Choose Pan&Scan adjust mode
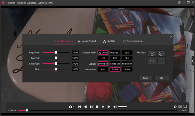Viewport: 195px width, 116px height. pos(115,64)
